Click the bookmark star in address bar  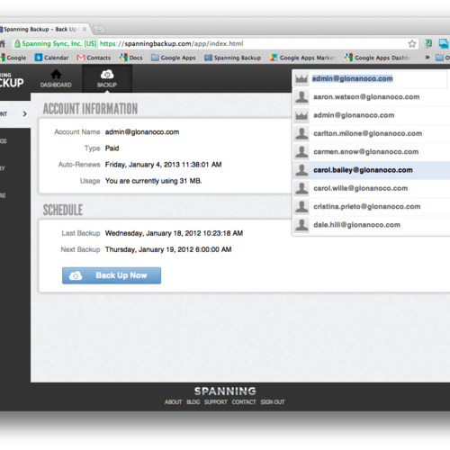[412, 44]
